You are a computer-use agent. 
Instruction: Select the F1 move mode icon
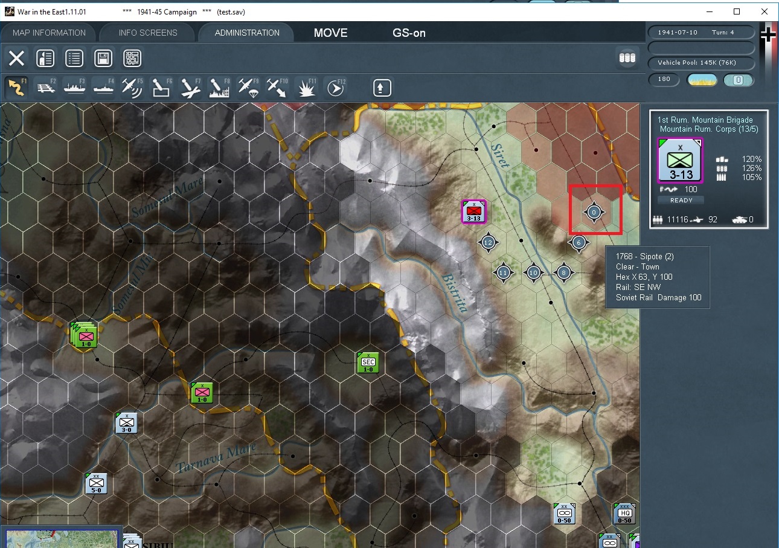(16, 88)
